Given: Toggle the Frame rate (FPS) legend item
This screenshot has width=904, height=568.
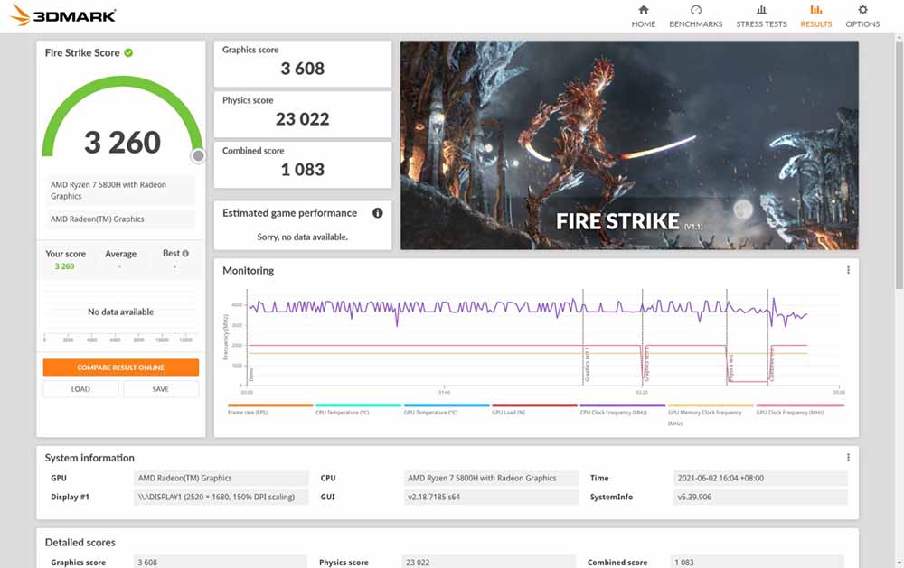Looking at the screenshot, I should tap(269, 409).
